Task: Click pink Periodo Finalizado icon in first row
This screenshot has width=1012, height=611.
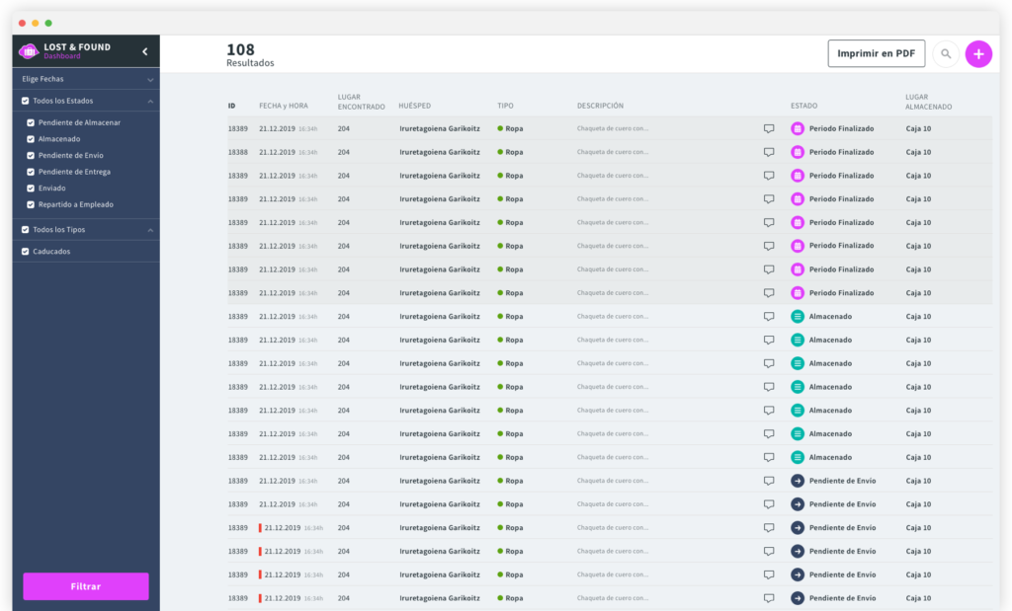Action: [x=798, y=128]
